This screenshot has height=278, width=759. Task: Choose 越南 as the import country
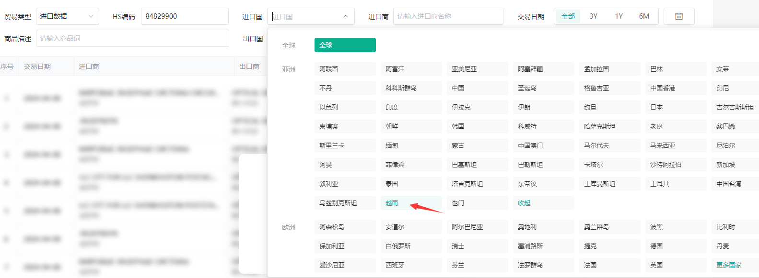[x=392, y=203]
